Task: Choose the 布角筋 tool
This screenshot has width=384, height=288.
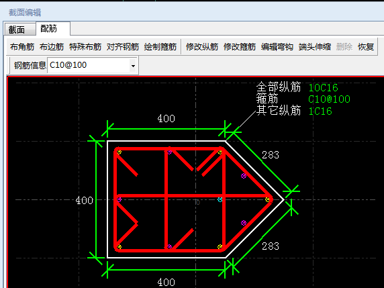Action: coord(22,47)
